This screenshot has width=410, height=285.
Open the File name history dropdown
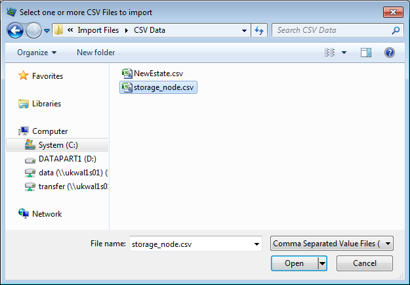click(x=256, y=244)
